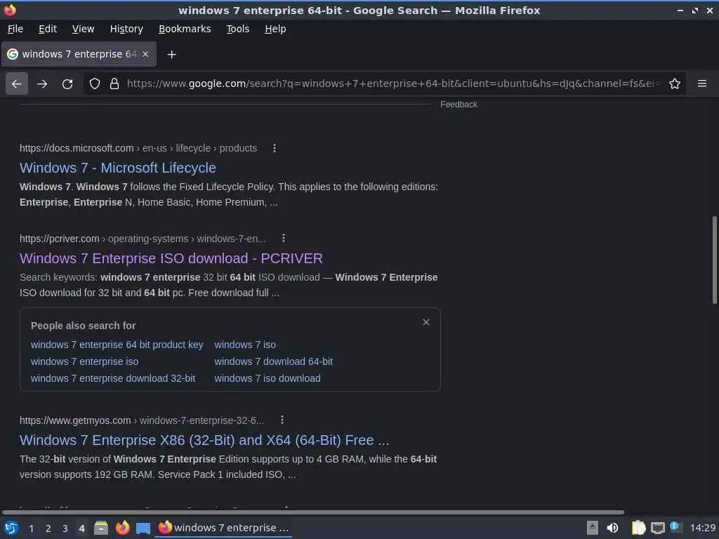
Task: Click the clipboard manager tray icon
Action: coord(638,528)
